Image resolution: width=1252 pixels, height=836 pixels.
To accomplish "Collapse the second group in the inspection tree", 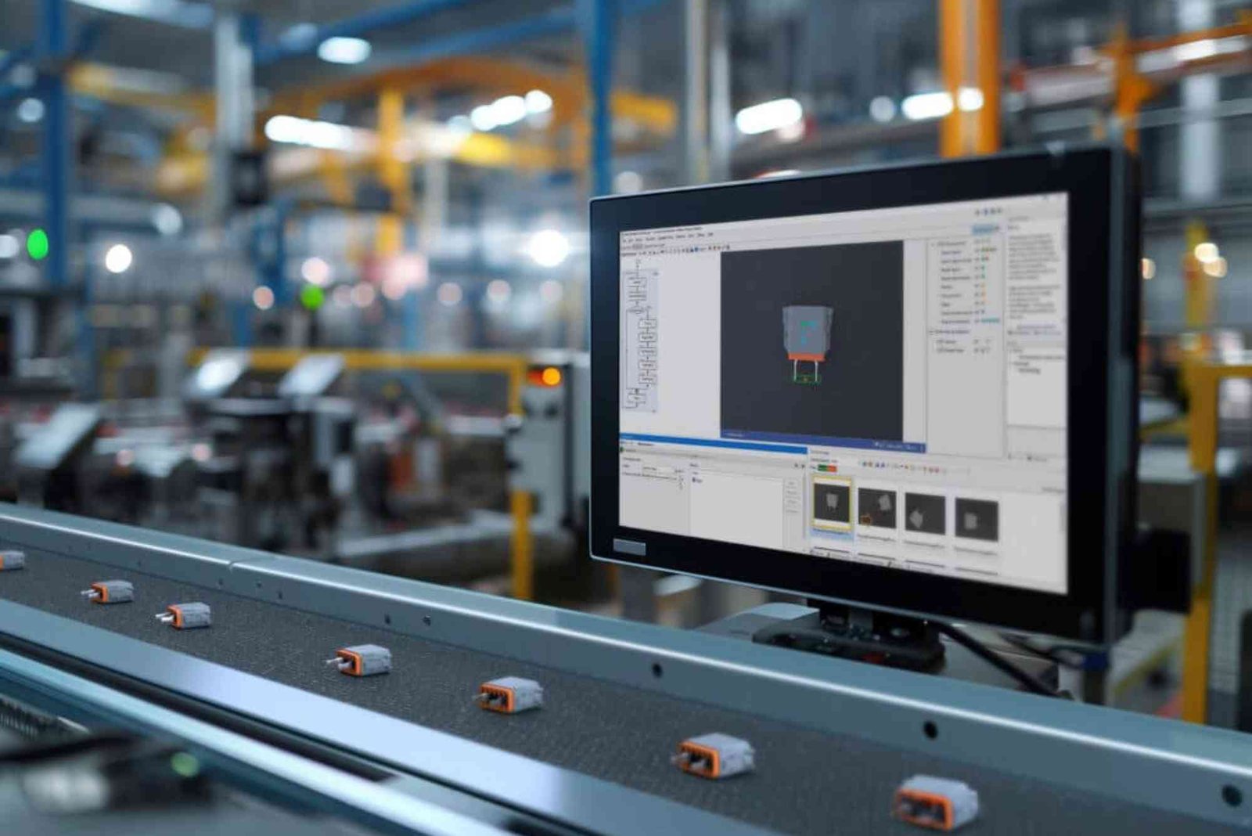I will click(931, 331).
